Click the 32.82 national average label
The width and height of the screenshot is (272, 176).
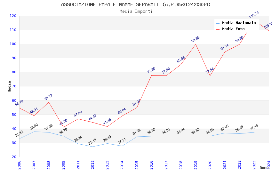tap(19, 134)
